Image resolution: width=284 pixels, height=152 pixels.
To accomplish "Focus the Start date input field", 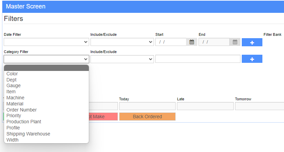I will click(171, 42).
